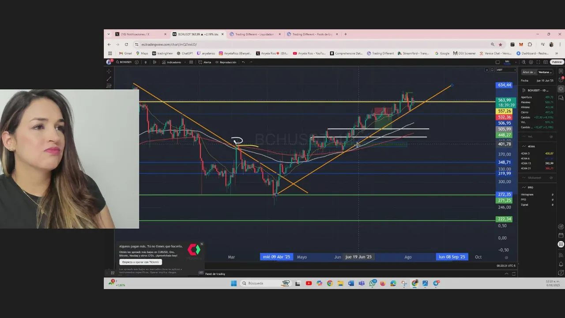Screen dimensions: 565x318
Task: Open WhatsApp from the taskbar
Action: tap(372, 283)
